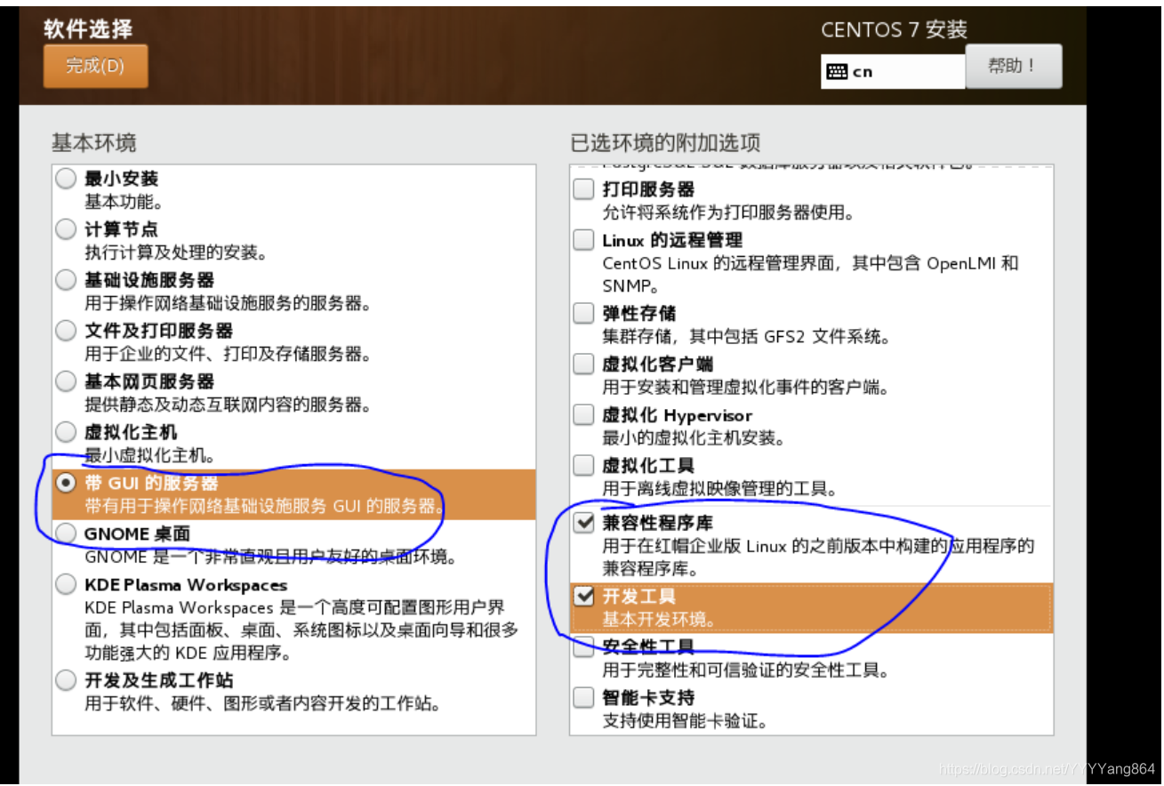The height and width of the screenshot is (786, 1164).
Task: Click the text 最小的虚拟化主机安装。
Action: [x=694, y=438]
